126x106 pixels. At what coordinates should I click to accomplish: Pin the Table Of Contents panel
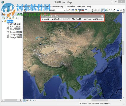[x=19, y=14]
